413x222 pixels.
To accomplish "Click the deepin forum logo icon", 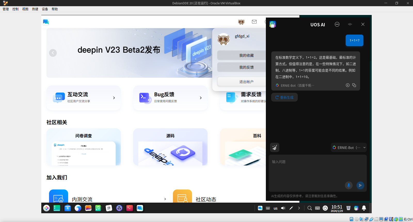I will [x=46, y=22].
